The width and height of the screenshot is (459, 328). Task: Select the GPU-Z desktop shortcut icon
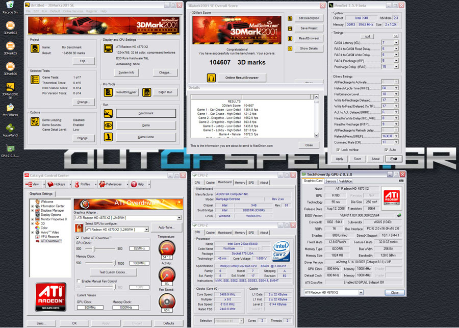[x=10, y=148]
